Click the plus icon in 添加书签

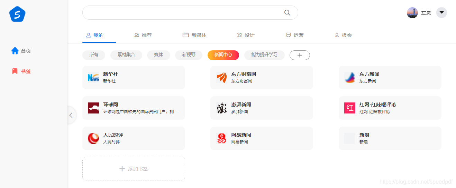pos(122,169)
